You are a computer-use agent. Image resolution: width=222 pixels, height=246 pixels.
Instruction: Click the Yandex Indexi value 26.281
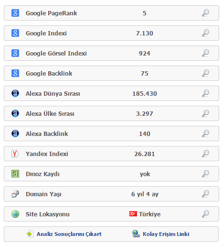point(145,154)
